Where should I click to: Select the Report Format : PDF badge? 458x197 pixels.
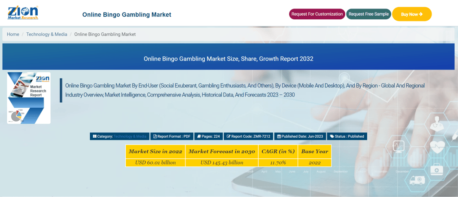click(172, 136)
